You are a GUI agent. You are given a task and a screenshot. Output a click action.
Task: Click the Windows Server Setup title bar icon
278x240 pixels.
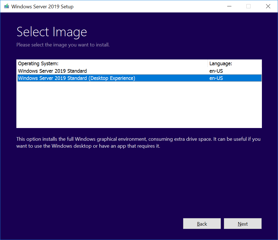tap(6, 6)
